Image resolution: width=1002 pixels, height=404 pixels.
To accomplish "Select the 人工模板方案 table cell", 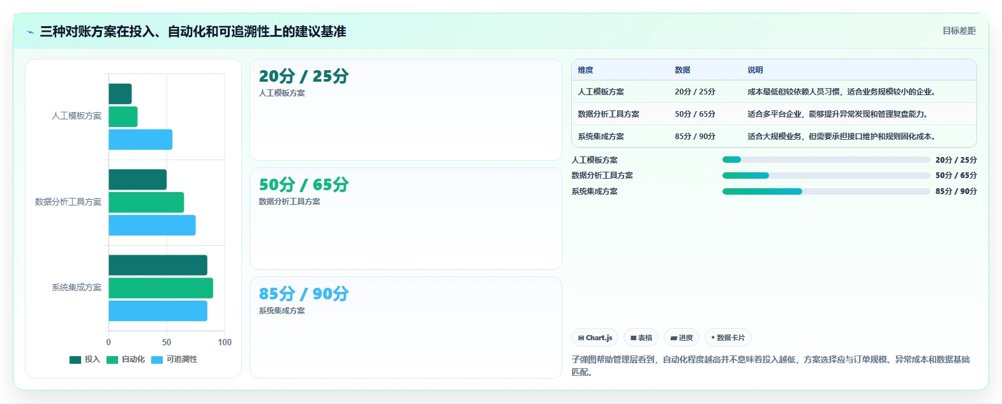I will (601, 92).
